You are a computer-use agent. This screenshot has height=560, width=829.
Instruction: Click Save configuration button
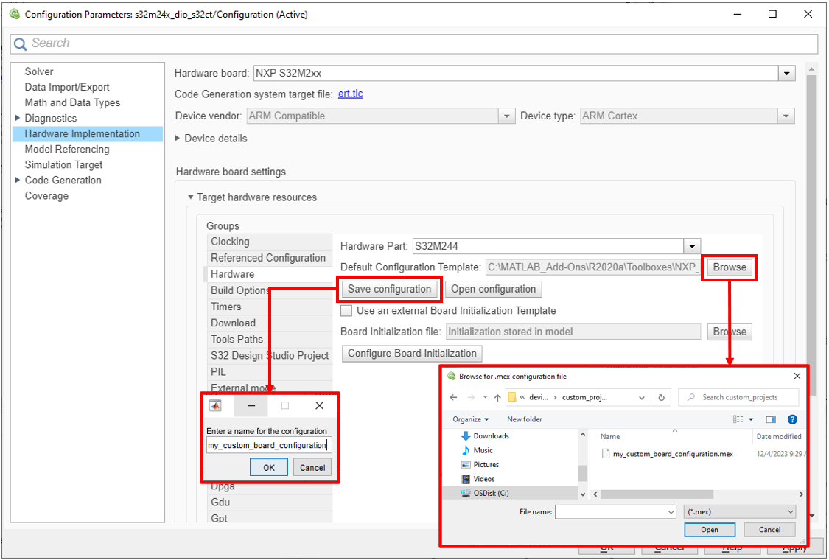(390, 289)
